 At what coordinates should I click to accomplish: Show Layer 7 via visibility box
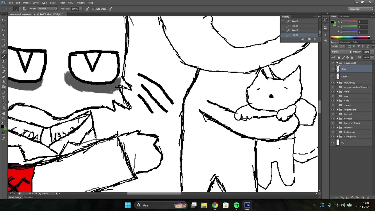click(333, 76)
